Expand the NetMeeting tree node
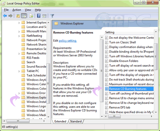Screen dimensions: 160x131 pos(19,36)
